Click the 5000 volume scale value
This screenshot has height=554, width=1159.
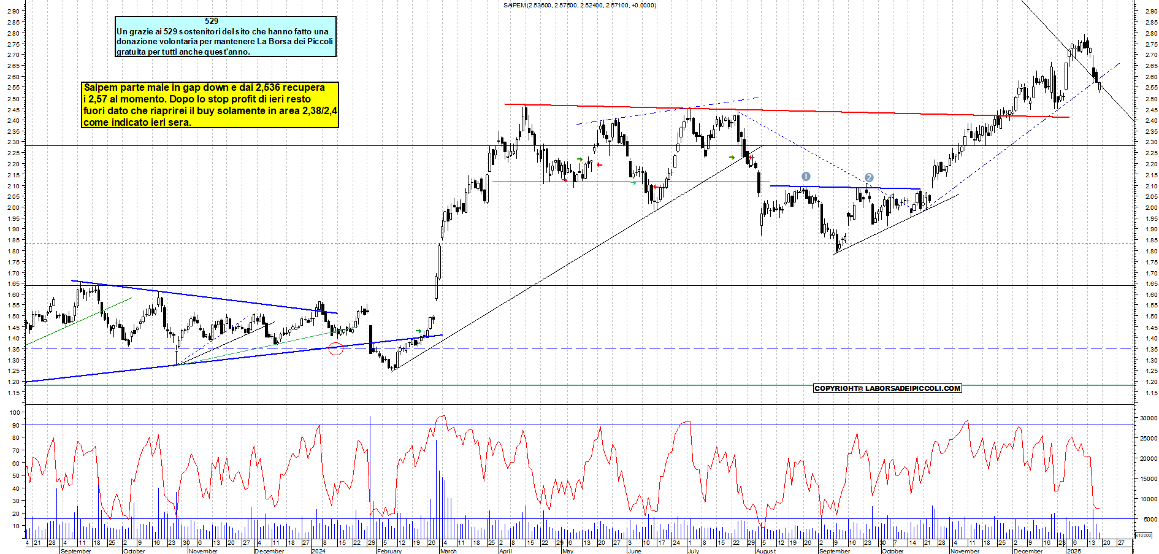click(1150, 519)
